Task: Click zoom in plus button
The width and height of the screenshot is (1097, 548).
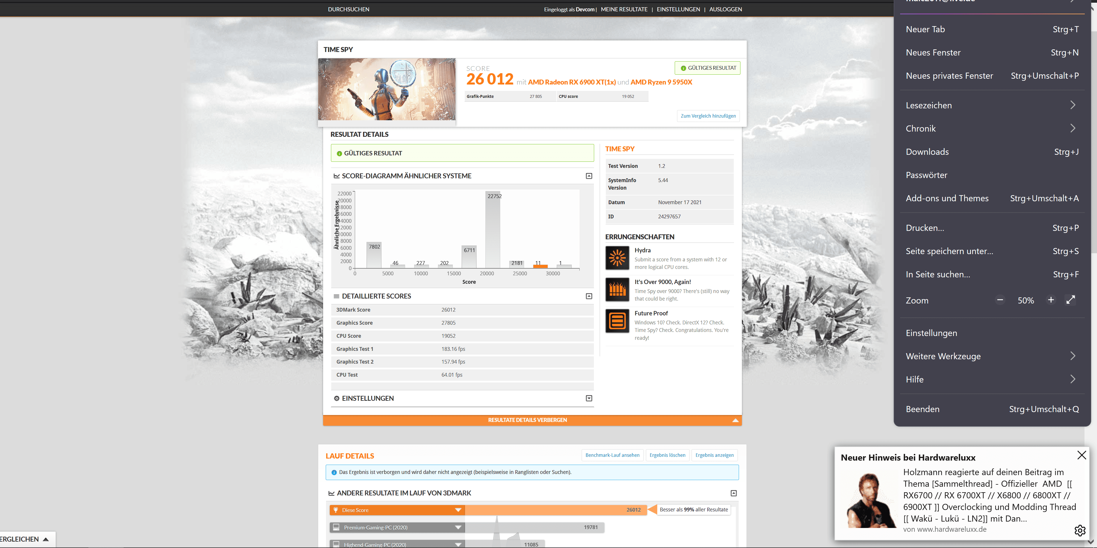Action: [1051, 300]
